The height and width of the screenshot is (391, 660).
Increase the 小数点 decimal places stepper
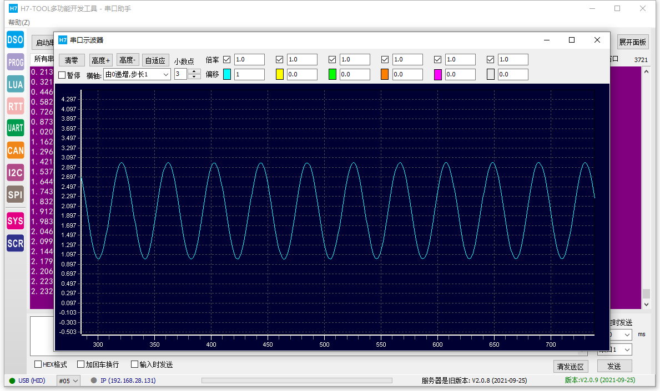point(194,71)
